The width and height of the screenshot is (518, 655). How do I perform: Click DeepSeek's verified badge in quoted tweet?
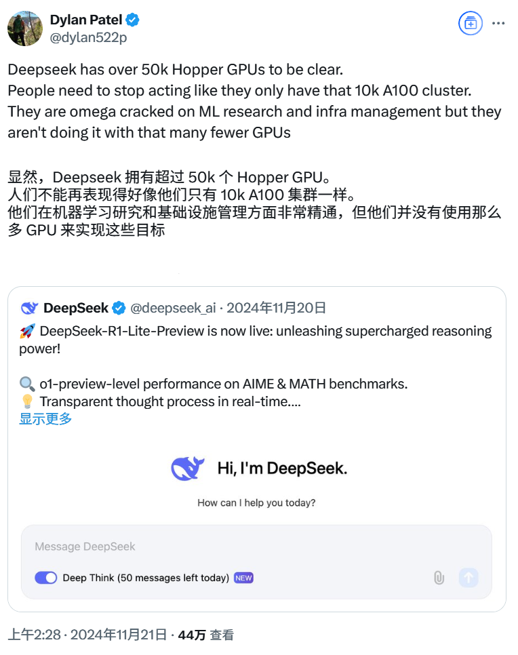[119, 309]
